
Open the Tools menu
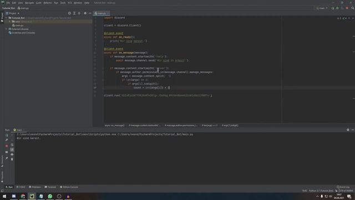[63, 3]
